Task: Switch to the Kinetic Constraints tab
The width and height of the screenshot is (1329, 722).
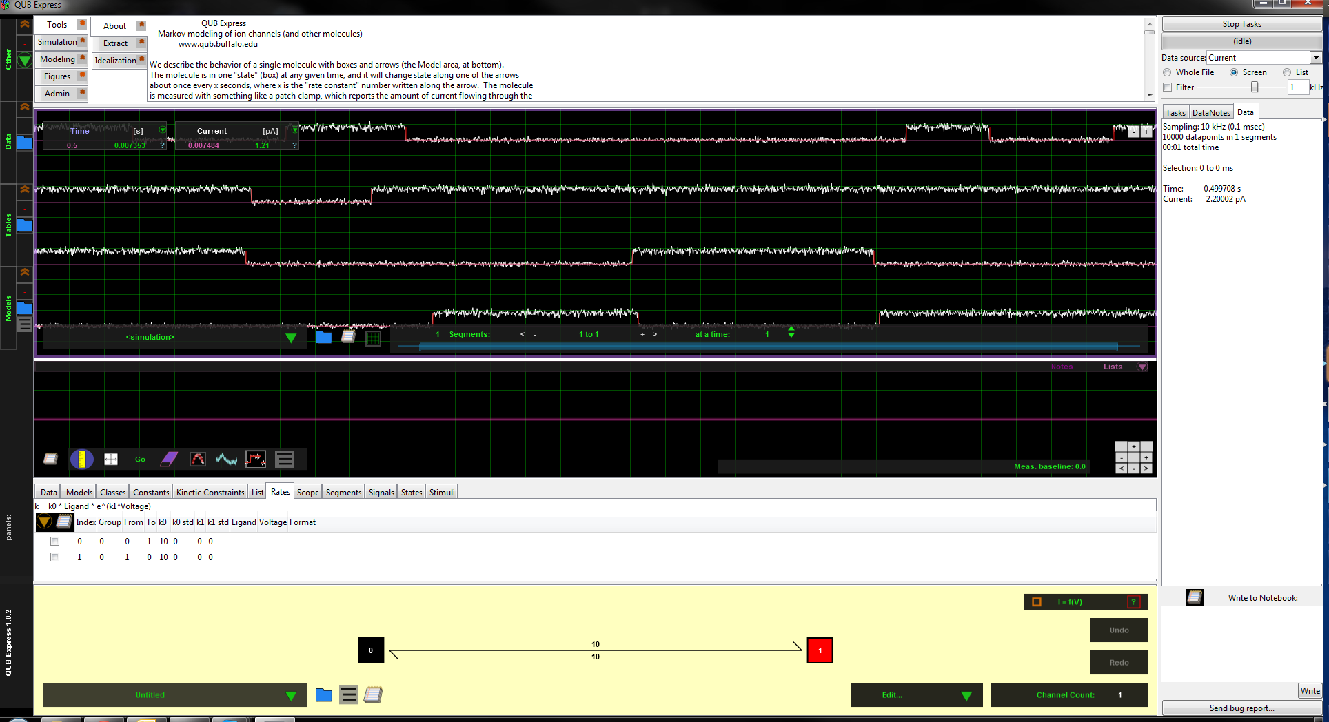Action: [210, 492]
